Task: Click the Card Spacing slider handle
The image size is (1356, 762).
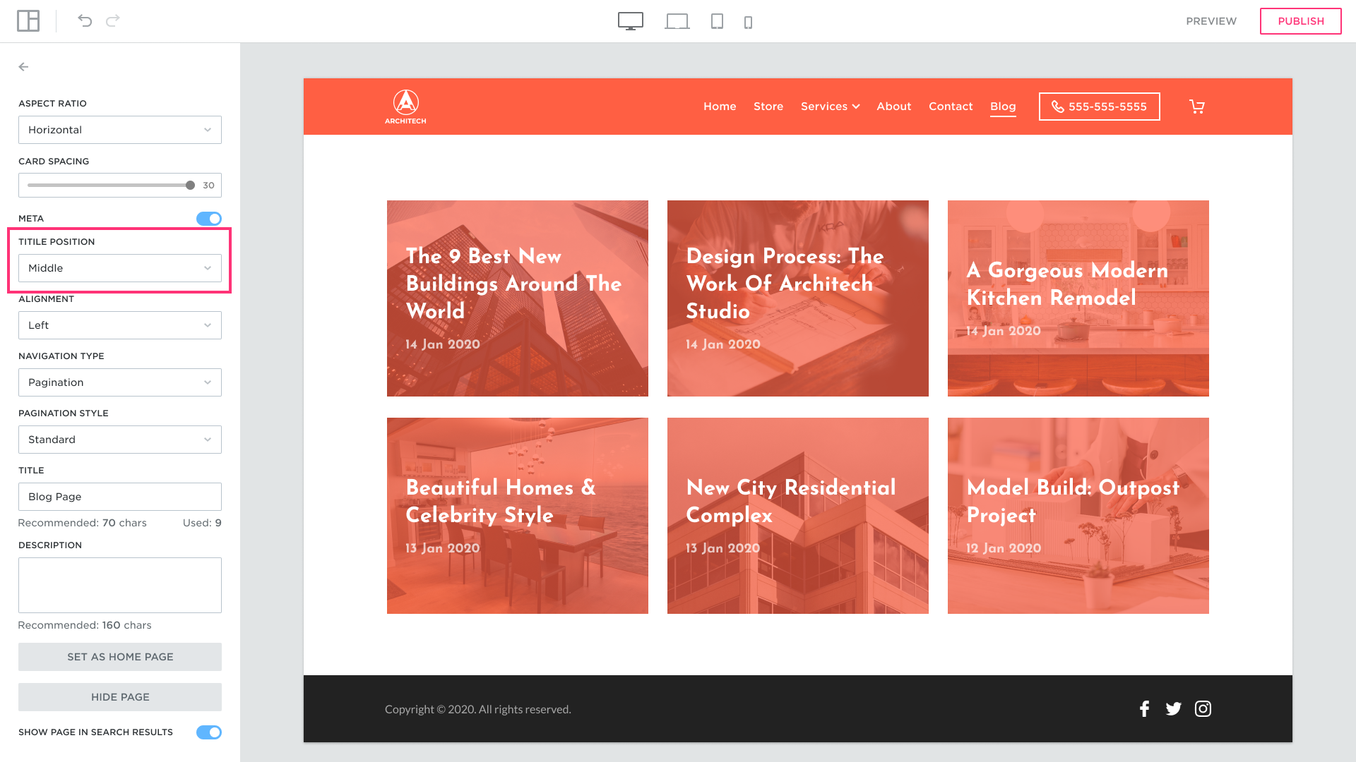Action: 190,186
